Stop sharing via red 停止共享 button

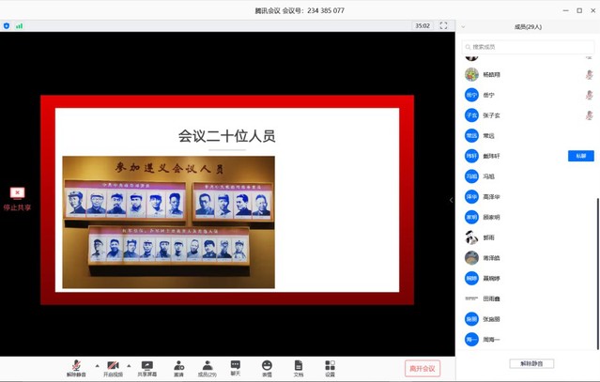pos(17,198)
